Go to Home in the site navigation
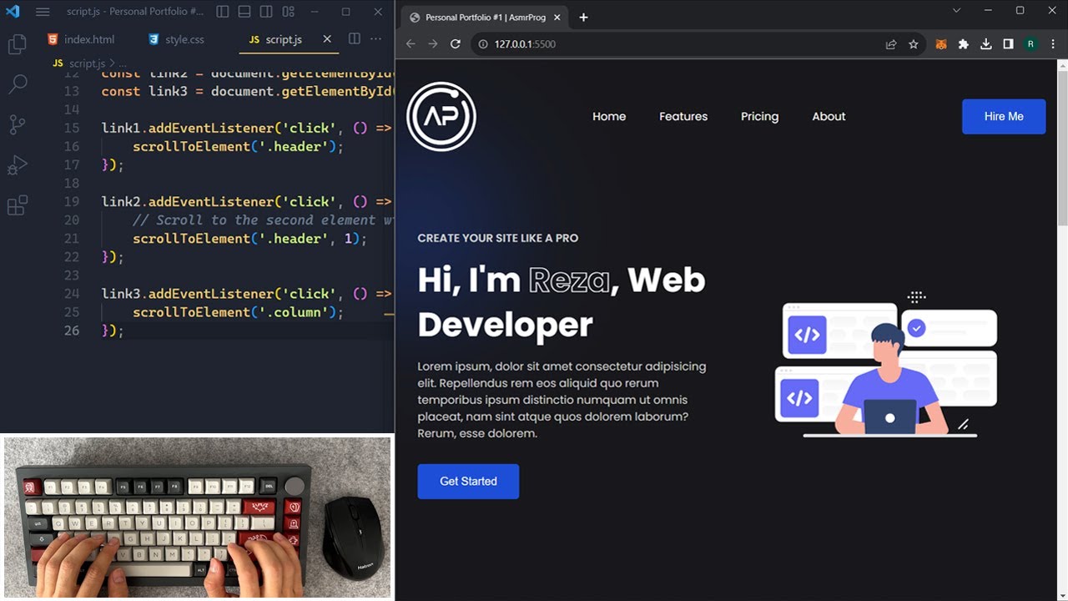1068x601 pixels. pos(609,117)
